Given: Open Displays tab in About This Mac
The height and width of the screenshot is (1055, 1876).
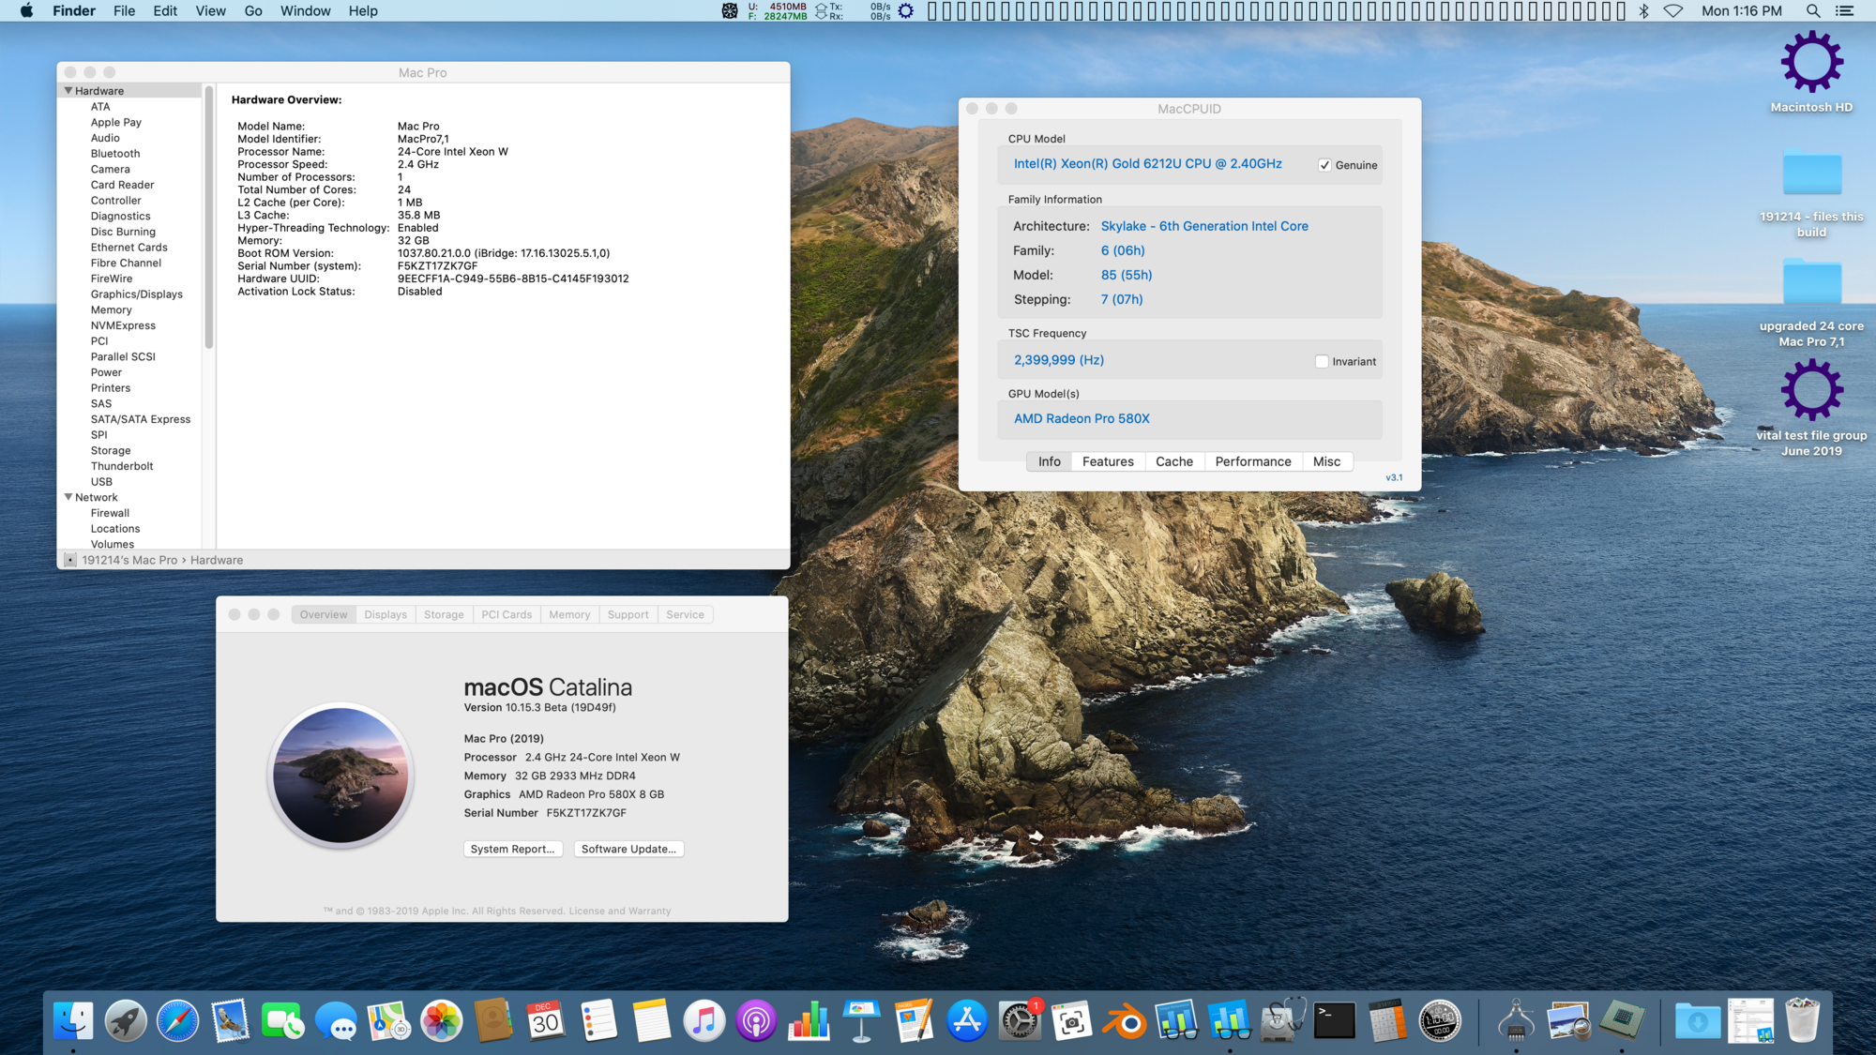Looking at the screenshot, I should 386,614.
